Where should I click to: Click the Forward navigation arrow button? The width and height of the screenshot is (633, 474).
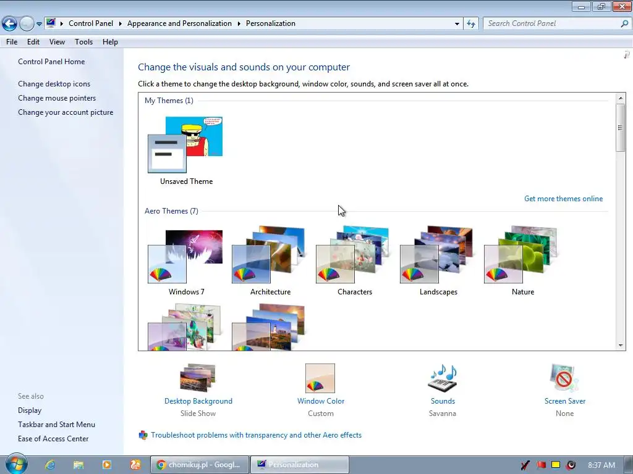[27, 24]
